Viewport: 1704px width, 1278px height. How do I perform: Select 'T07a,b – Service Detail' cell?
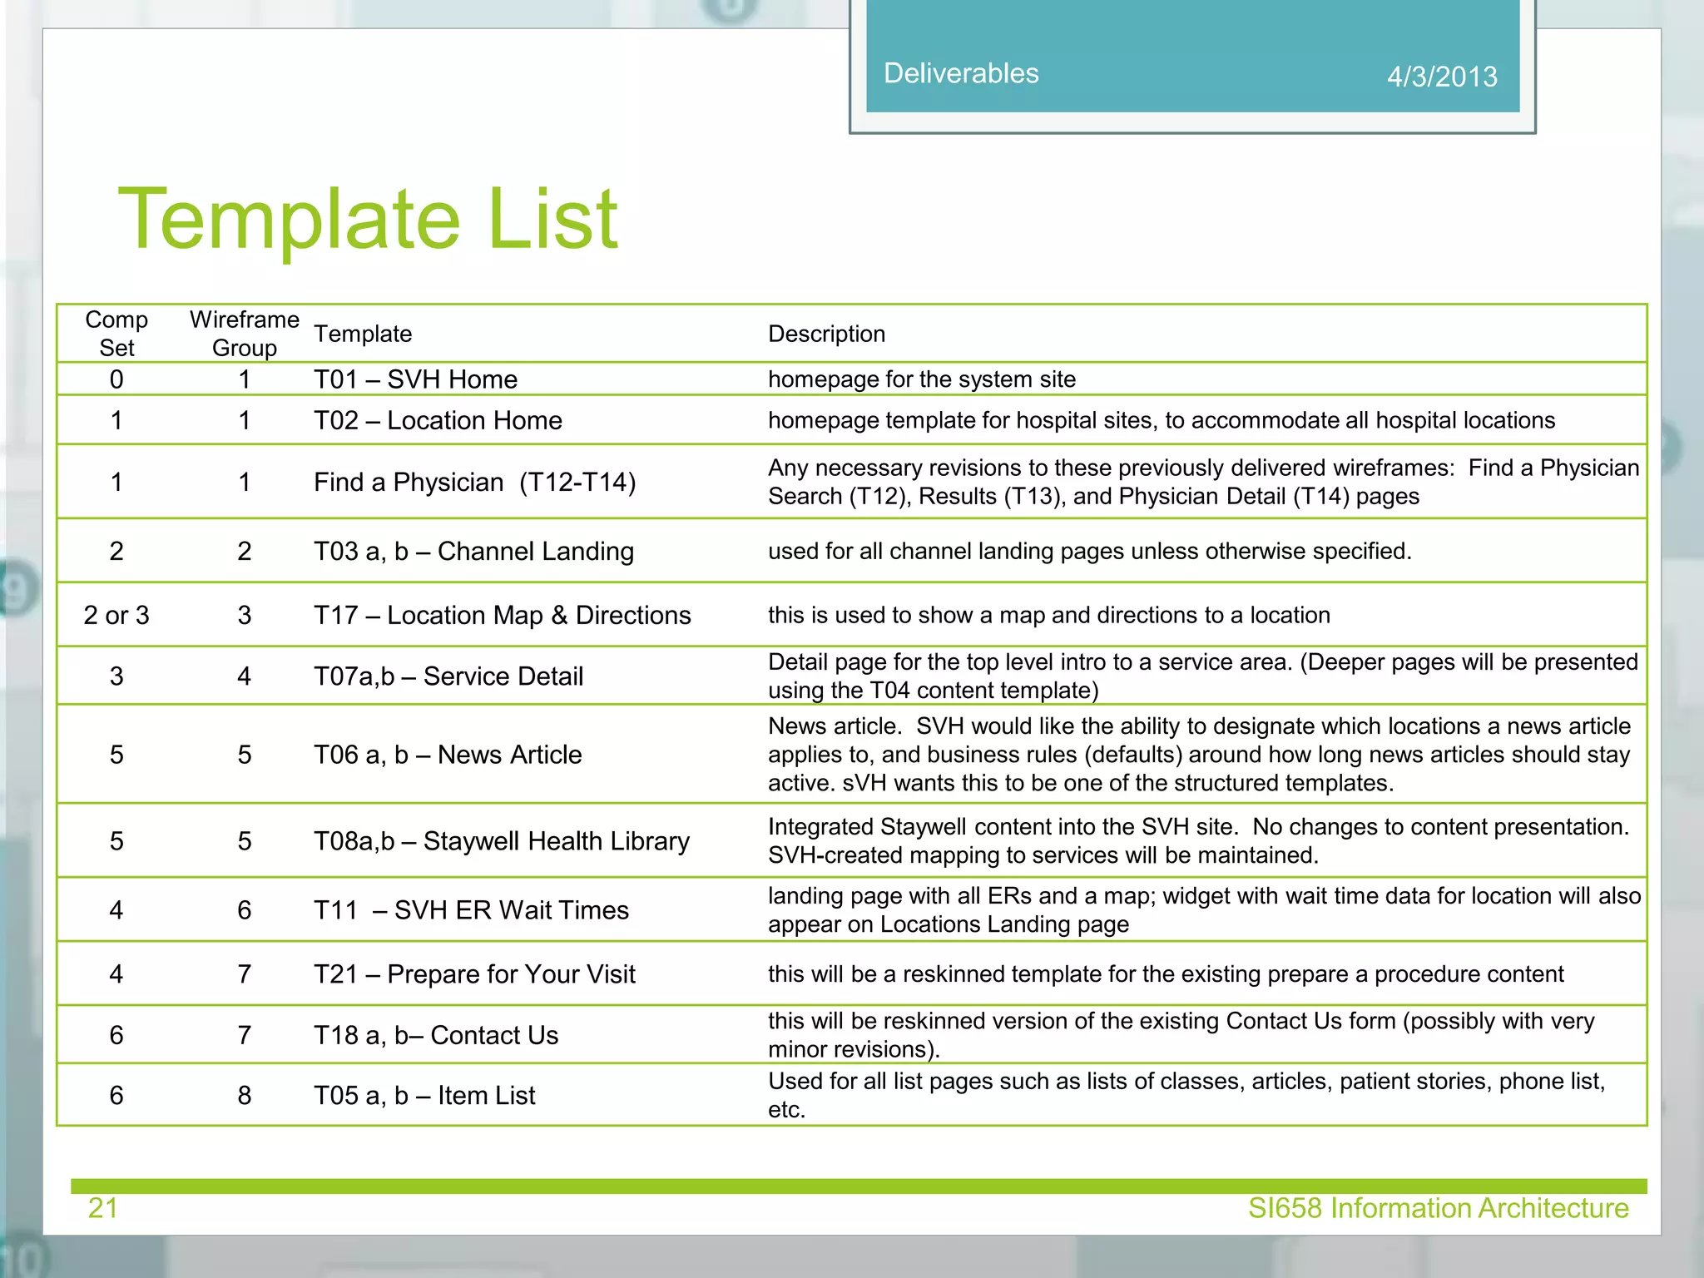pyautogui.click(x=448, y=676)
